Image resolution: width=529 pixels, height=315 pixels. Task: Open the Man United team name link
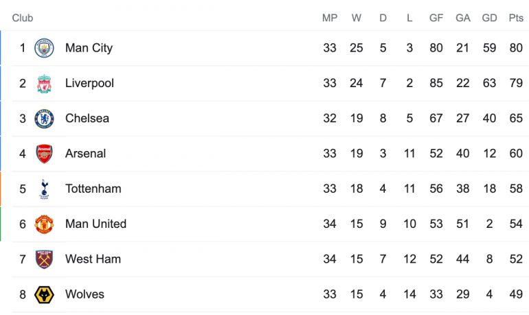click(95, 224)
